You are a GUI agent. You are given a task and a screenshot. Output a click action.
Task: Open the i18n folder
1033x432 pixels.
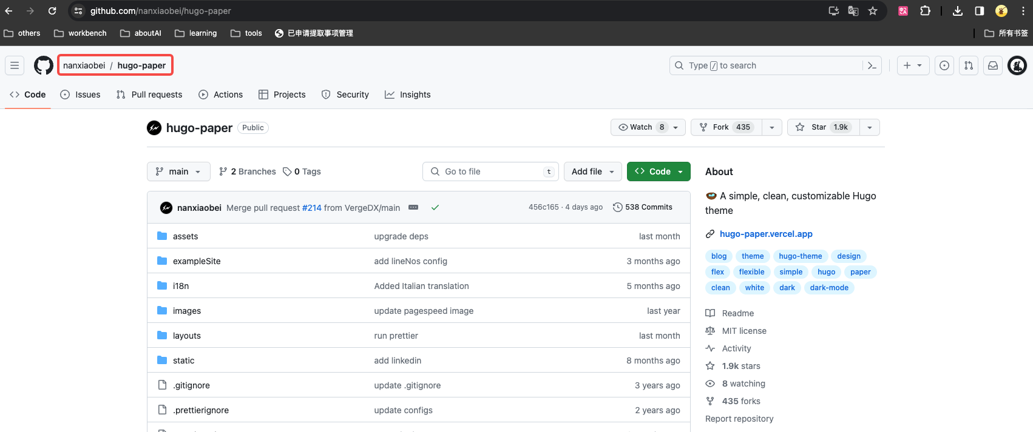coord(181,286)
